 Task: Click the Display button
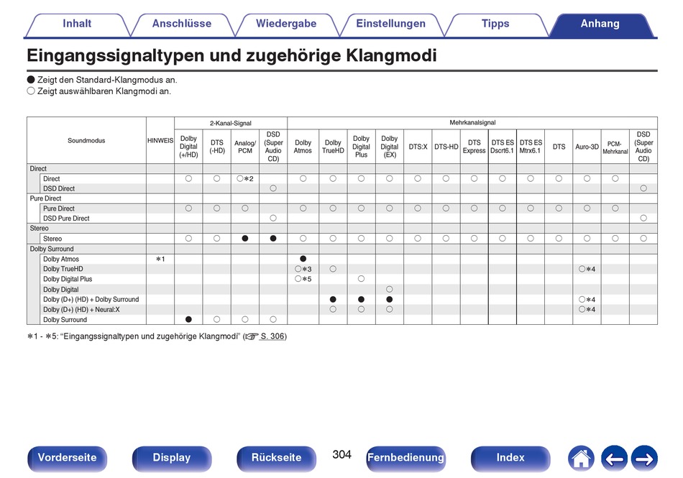(172, 458)
